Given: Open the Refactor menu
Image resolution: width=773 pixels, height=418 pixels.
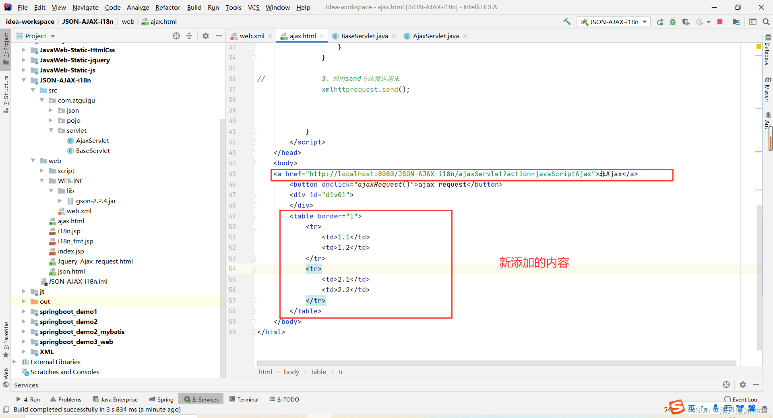Looking at the screenshot, I should pyautogui.click(x=168, y=7).
